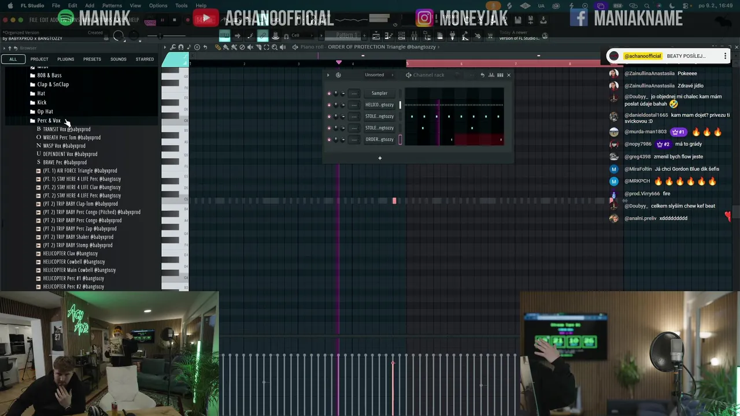Open the HELICO..gtozzy channel button
This screenshot has height=416, width=740.
(x=379, y=105)
